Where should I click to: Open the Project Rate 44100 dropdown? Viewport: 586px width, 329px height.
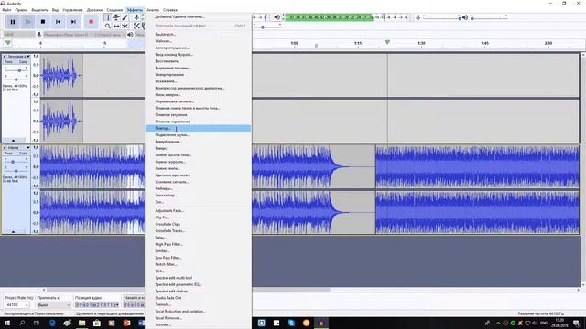(16, 305)
